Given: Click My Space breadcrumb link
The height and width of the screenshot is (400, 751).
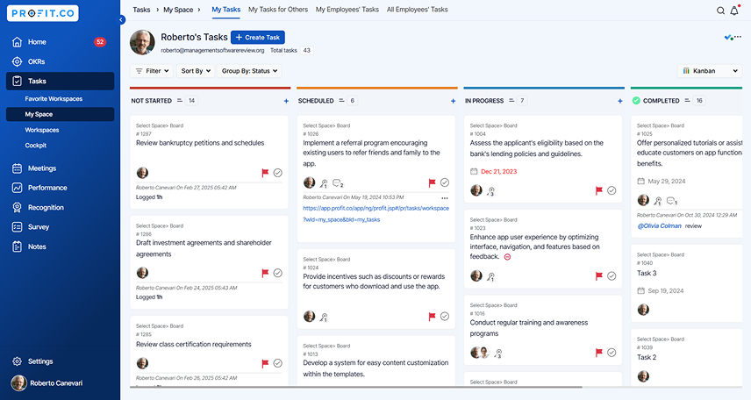Looking at the screenshot, I should pyautogui.click(x=178, y=10).
